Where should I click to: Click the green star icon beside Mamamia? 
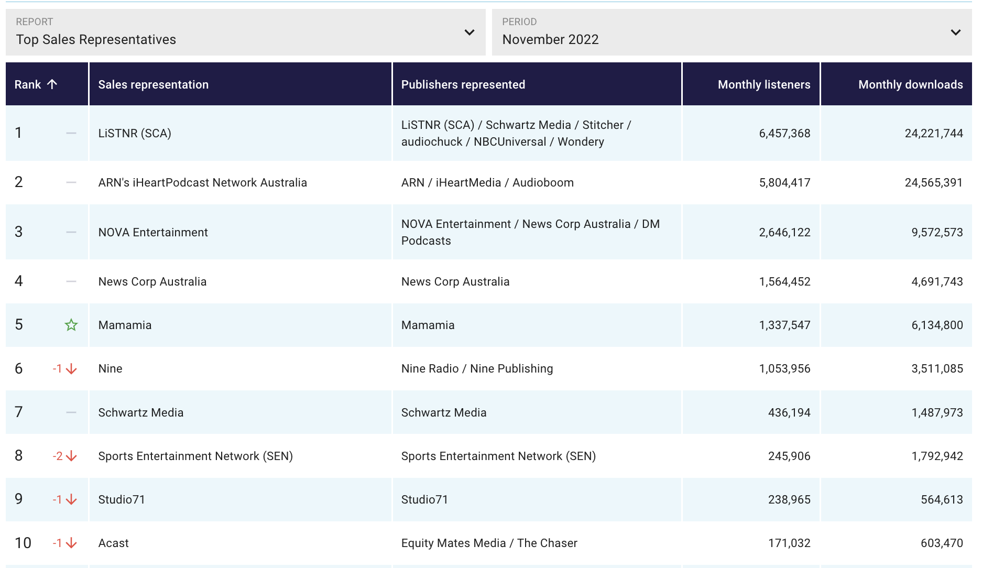coord(71,325)
